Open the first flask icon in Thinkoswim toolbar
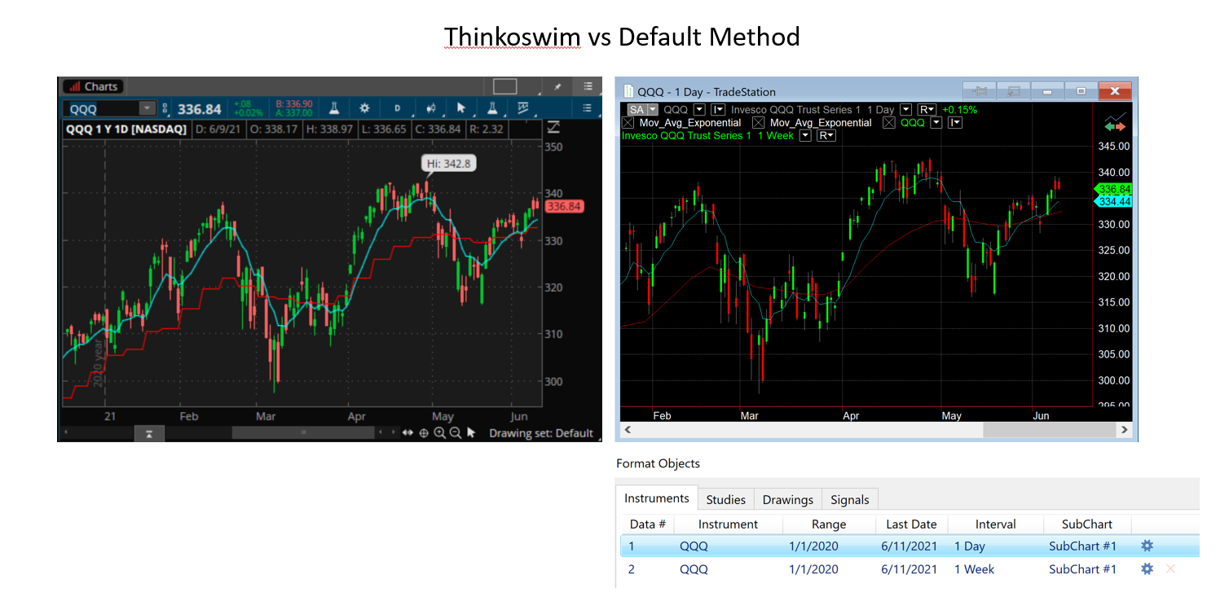 334,108
